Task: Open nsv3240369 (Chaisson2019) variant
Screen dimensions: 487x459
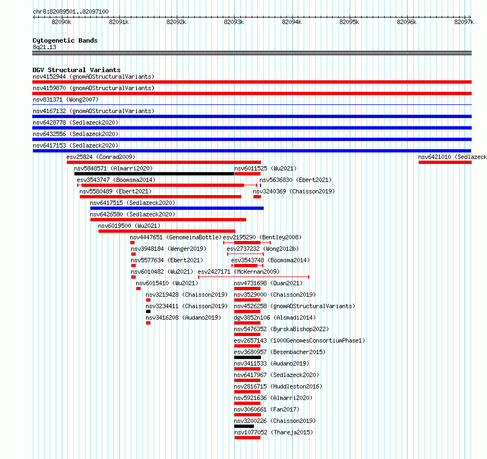Action: click(x=294, y=191)
